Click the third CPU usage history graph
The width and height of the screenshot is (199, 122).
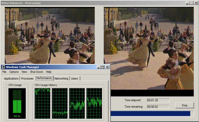(77, 103)
